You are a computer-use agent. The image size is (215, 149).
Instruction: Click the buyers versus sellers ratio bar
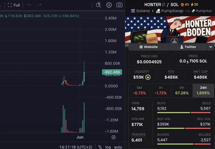pos(184,144)
